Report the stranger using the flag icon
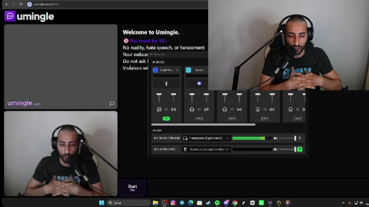 click(x=112, y=104)
